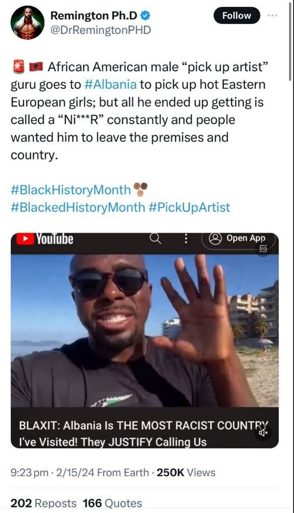The width and height of the screenshot is (294, 513).
Task: Open the #Albania hashtag
Action: tap(110, 84)
